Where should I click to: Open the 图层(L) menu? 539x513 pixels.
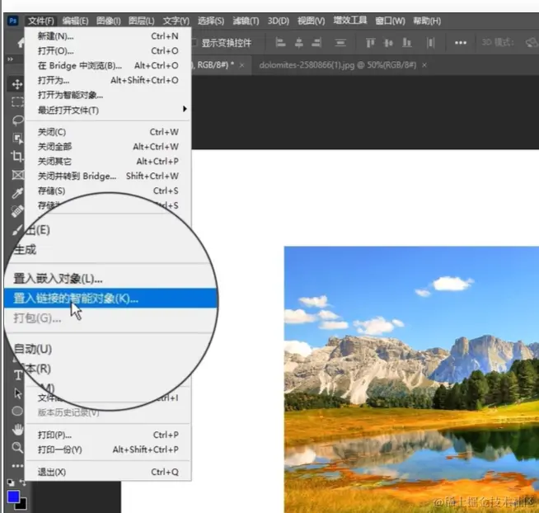[141, 21]
